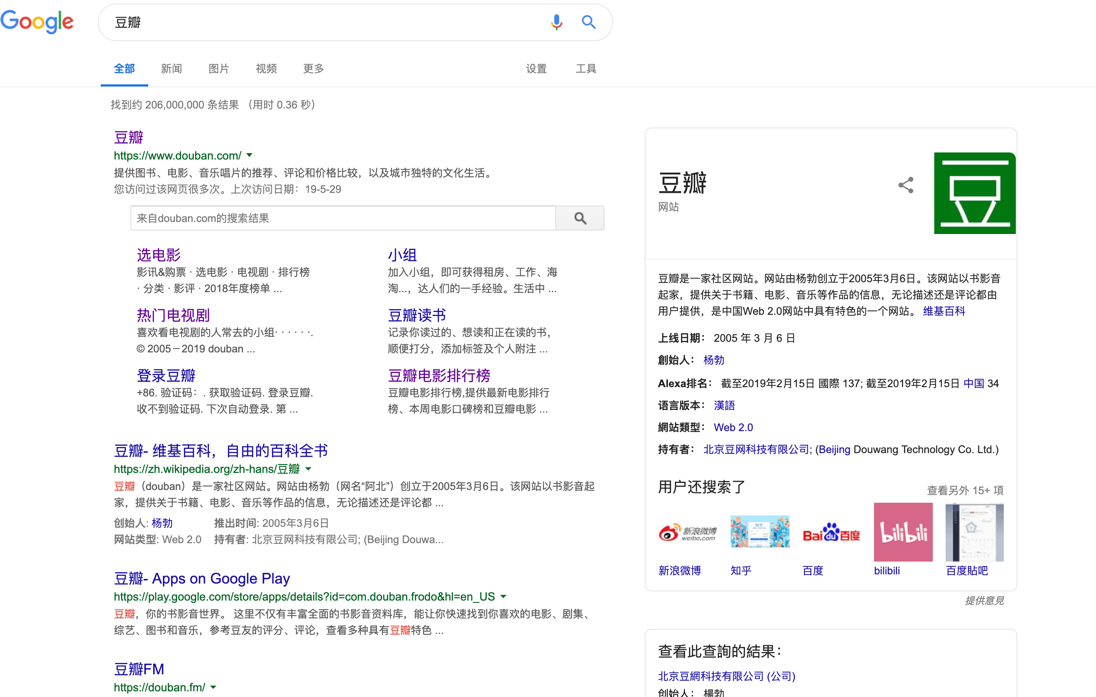1096x697 pixels.
Task: Click Web 2.0 link in knowledge panel
Action: point(733,427)
